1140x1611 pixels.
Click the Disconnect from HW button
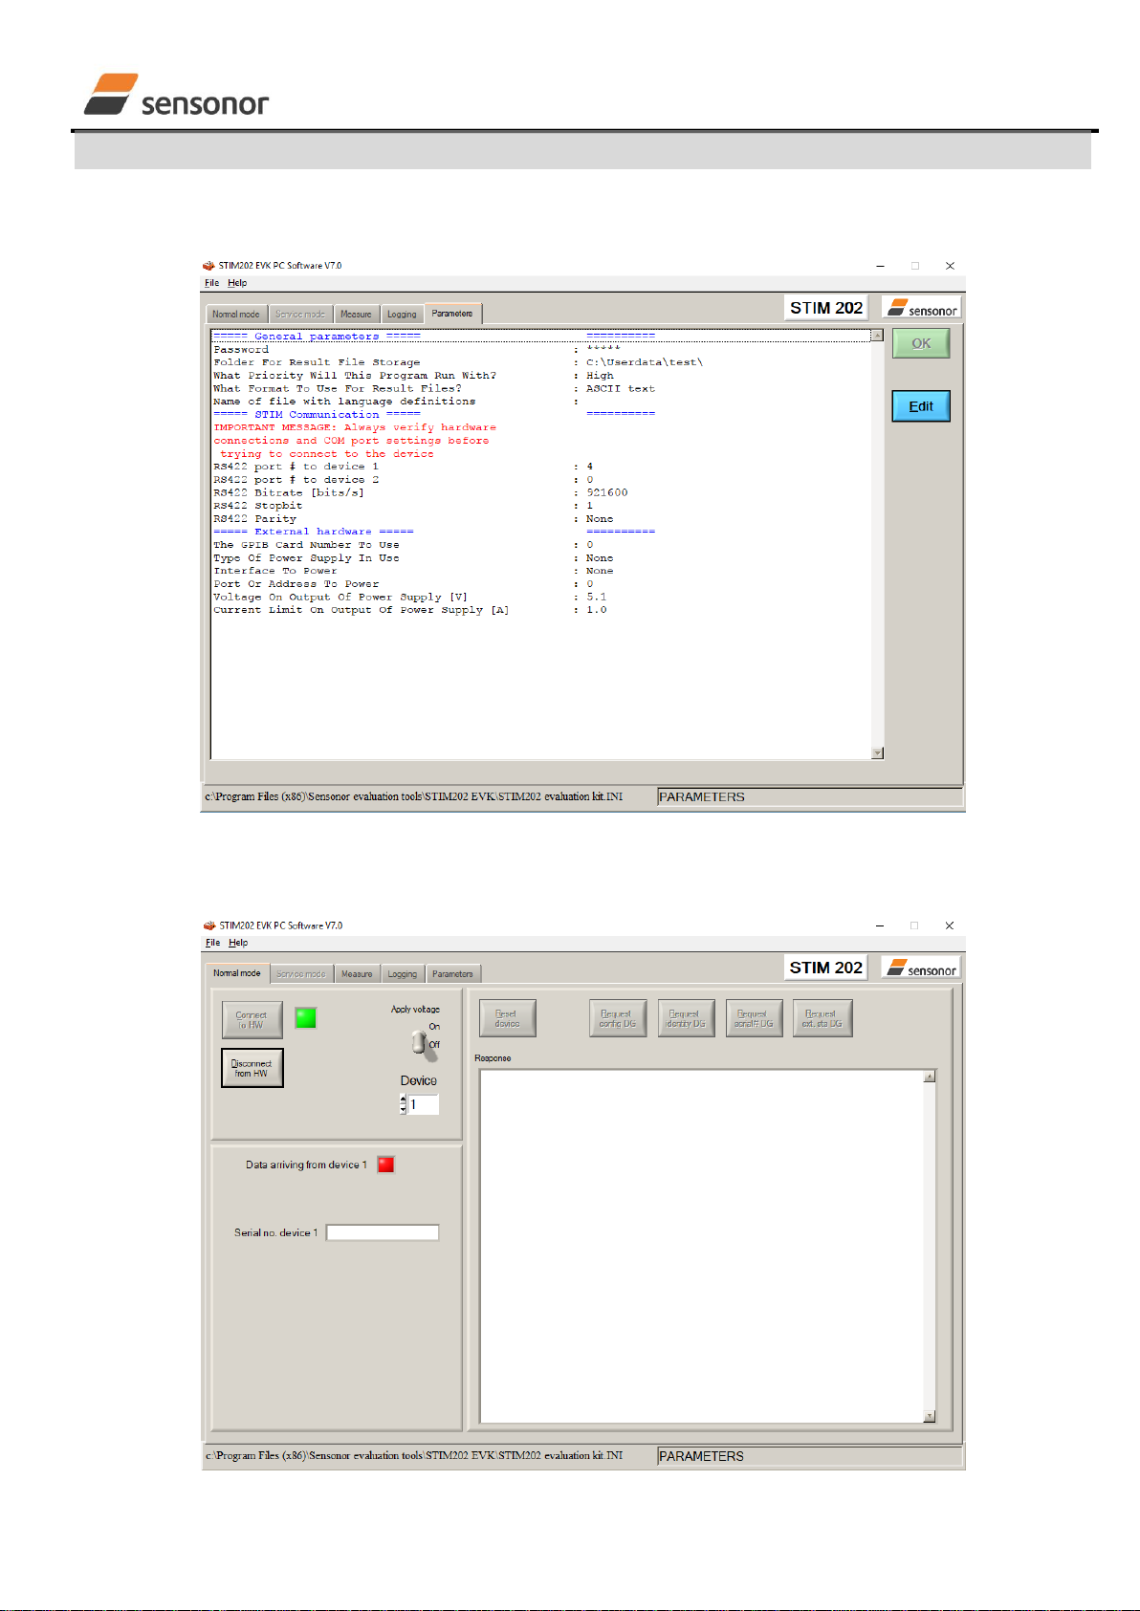252,1068
